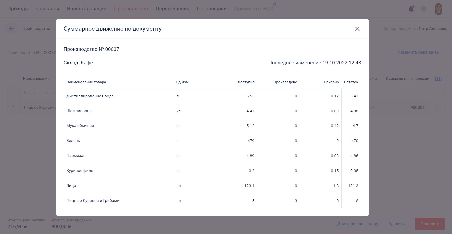Image resolution: width=453 pixels, height=234 pixels.
Task: Switch to the Приходы tab
Action: point(18,9)
